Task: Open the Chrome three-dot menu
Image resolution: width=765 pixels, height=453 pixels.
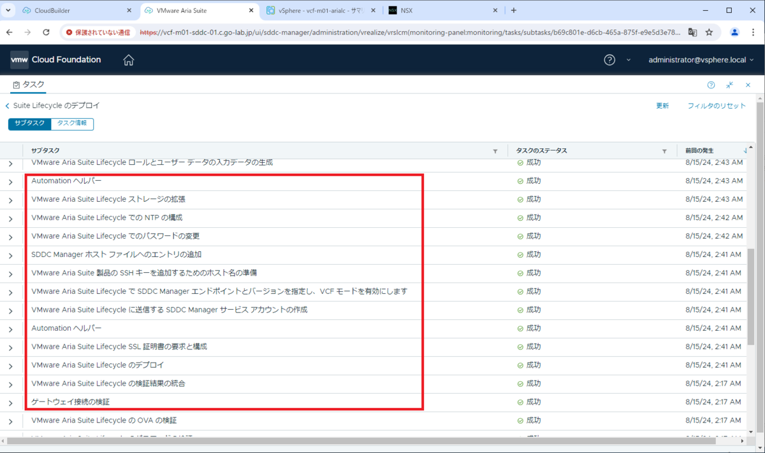Action: (754, 32)
